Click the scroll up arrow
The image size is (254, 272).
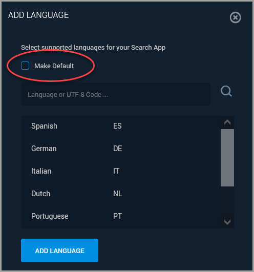[x=227, y=122]
